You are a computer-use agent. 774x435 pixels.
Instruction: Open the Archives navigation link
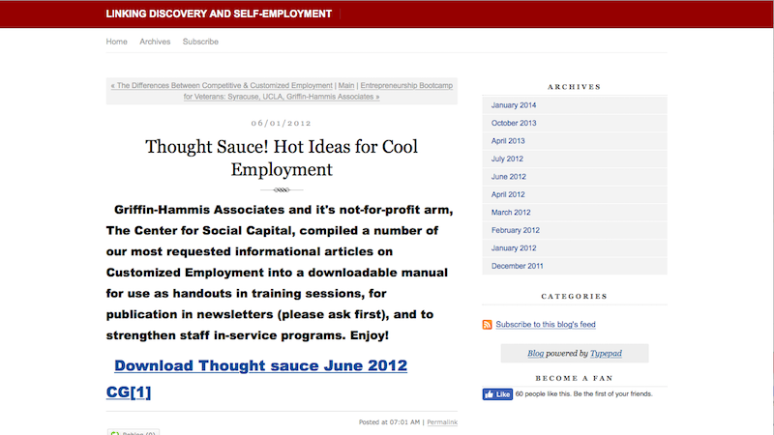(155, 42)
